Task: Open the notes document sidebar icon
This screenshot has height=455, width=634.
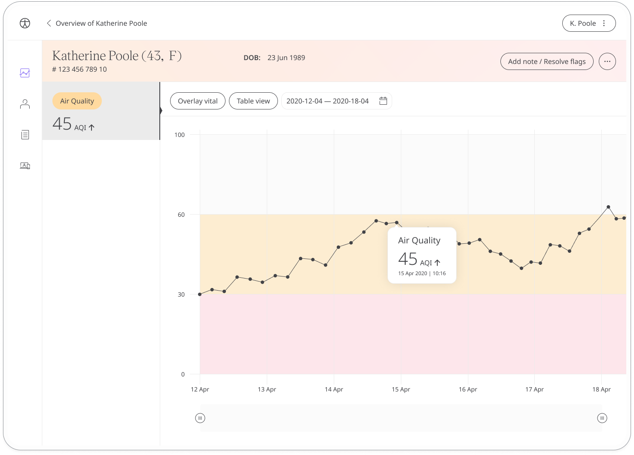Action: coord(25,135)
